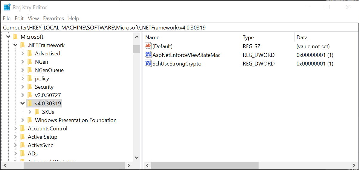Click the registry path address bar
The height and width of the screenshot is (170, 359).
pos(179,28)
